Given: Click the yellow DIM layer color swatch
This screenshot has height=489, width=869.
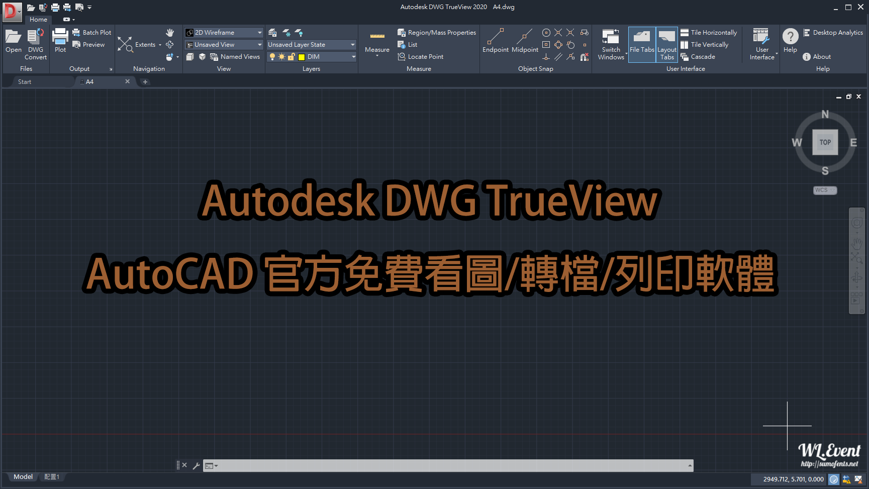Looking at the screenshot, I should [302, 57].
